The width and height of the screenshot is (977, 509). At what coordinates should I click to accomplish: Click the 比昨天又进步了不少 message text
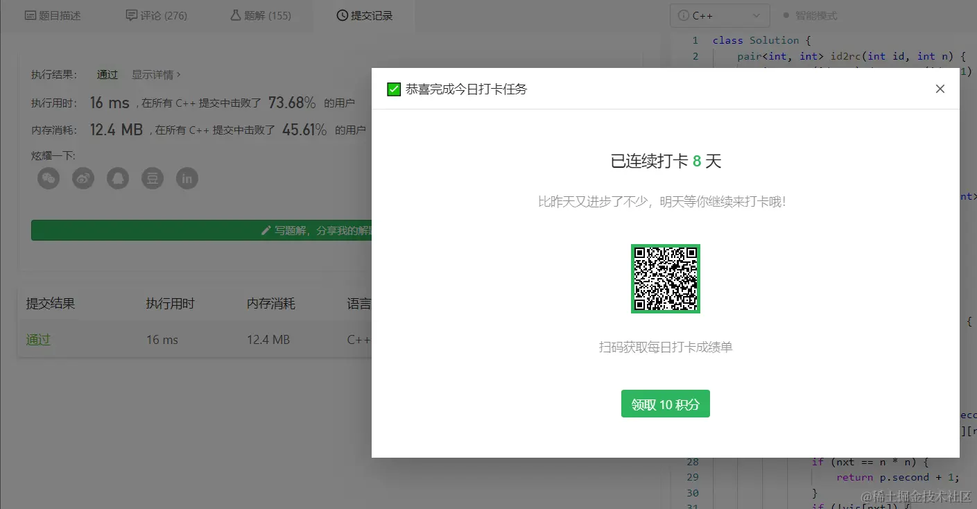[x=662, y=202]
